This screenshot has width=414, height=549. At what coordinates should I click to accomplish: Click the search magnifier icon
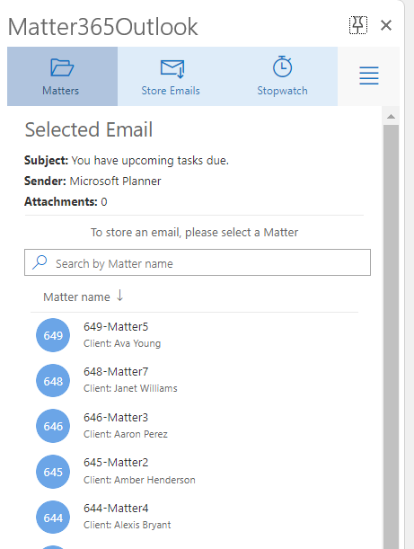point(40,262)
